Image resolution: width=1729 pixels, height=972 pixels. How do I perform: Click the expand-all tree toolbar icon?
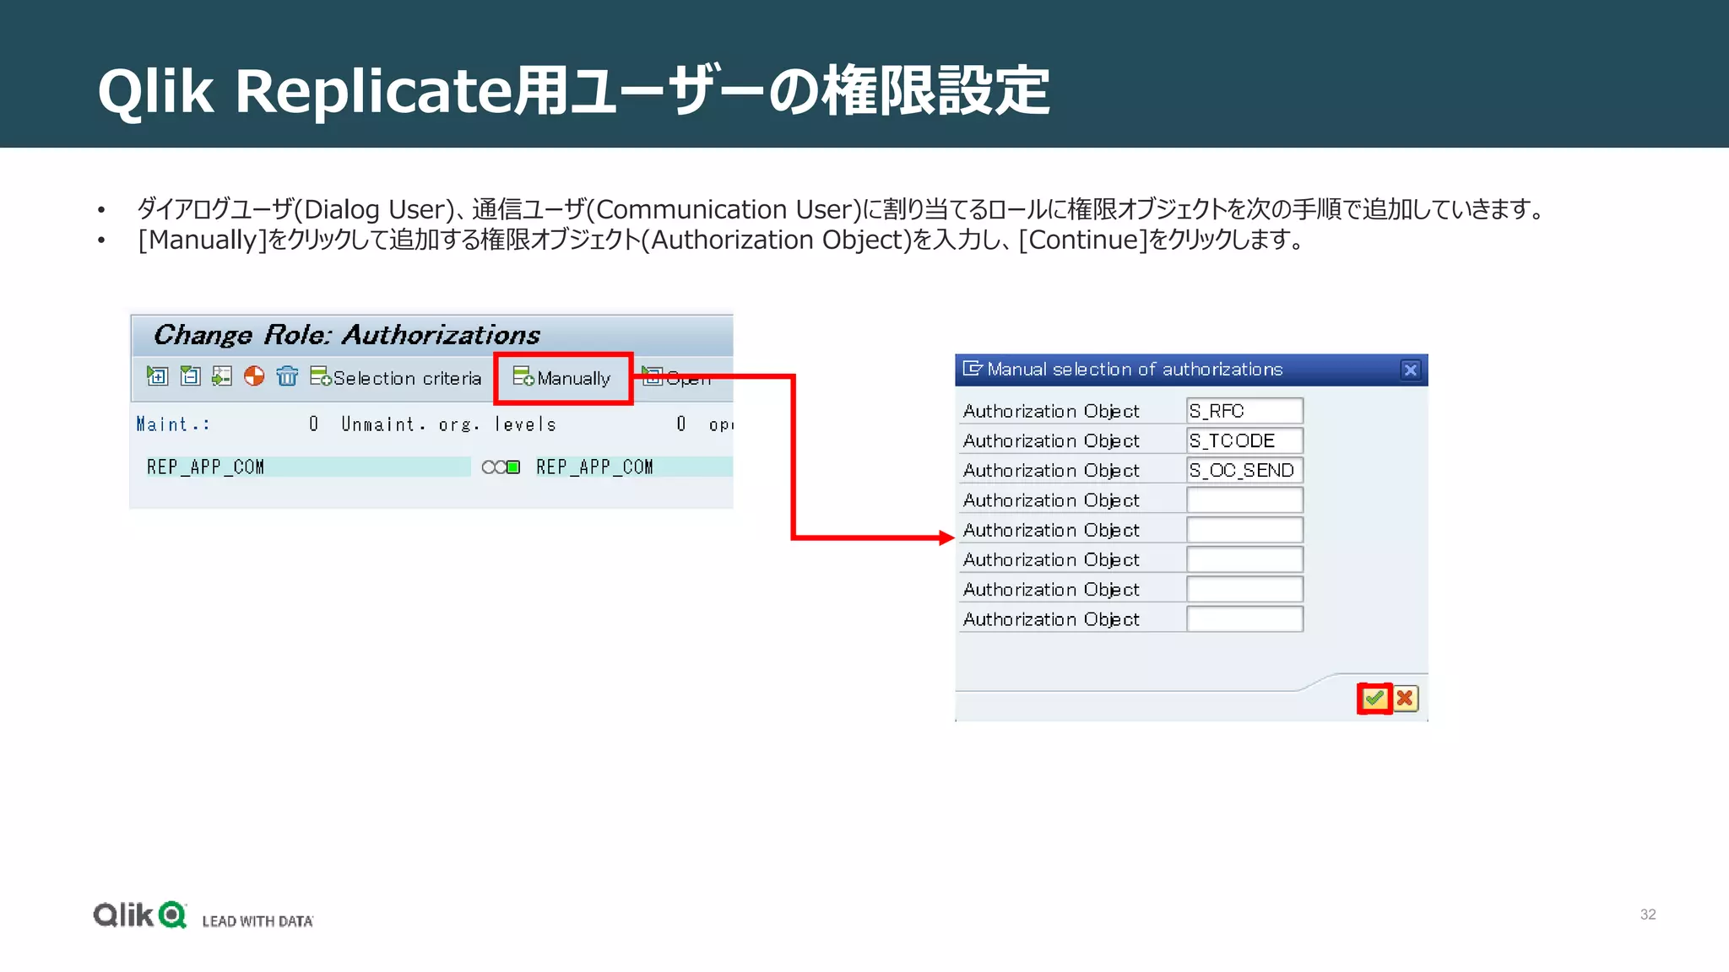(x=157, y=376)
